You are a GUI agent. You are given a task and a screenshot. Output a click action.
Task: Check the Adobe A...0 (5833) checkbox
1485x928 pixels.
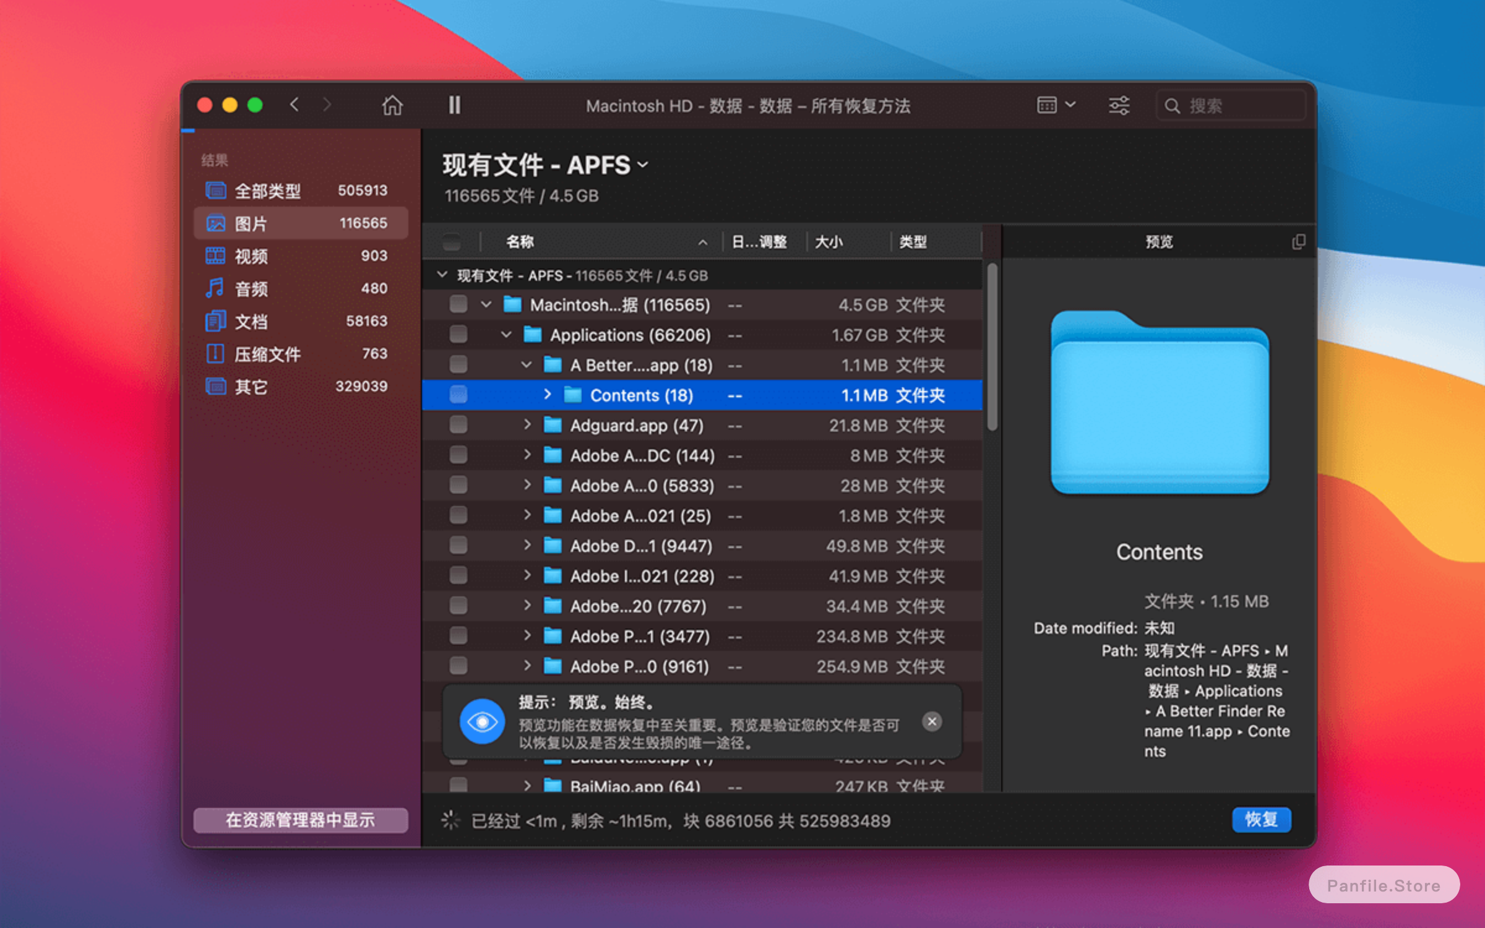458,485
